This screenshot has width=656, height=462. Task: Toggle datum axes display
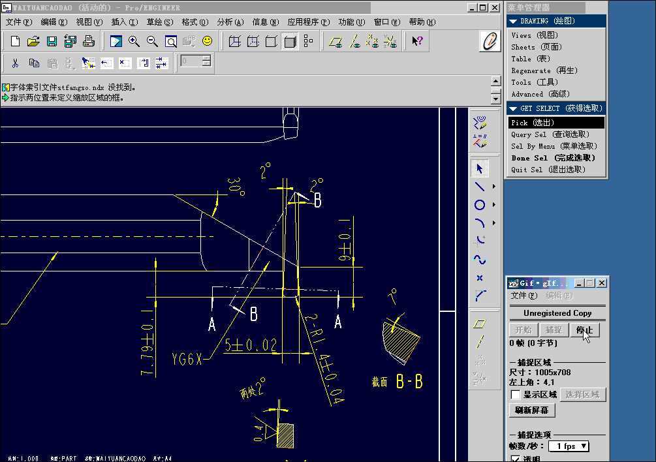[x=354, y=41]
